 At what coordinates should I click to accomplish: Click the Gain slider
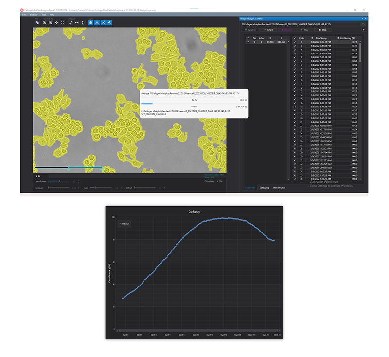pos(101,188)
